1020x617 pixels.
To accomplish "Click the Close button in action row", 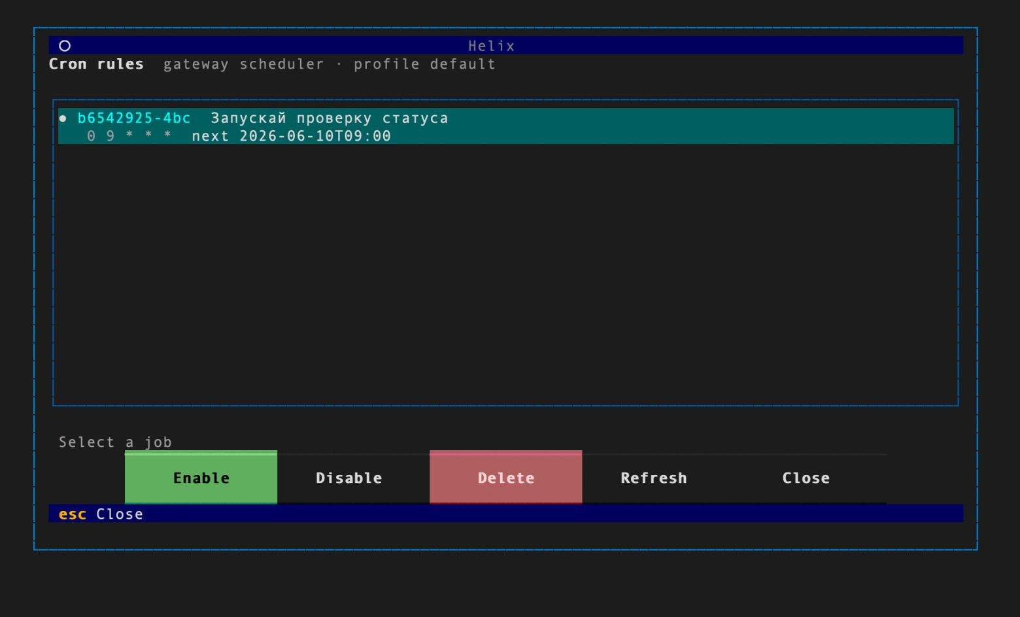I will [x=806, y=478].
